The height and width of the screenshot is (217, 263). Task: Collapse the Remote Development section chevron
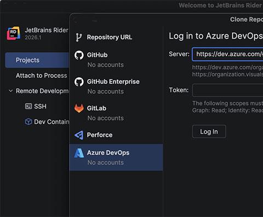click(x=11, y=91)
